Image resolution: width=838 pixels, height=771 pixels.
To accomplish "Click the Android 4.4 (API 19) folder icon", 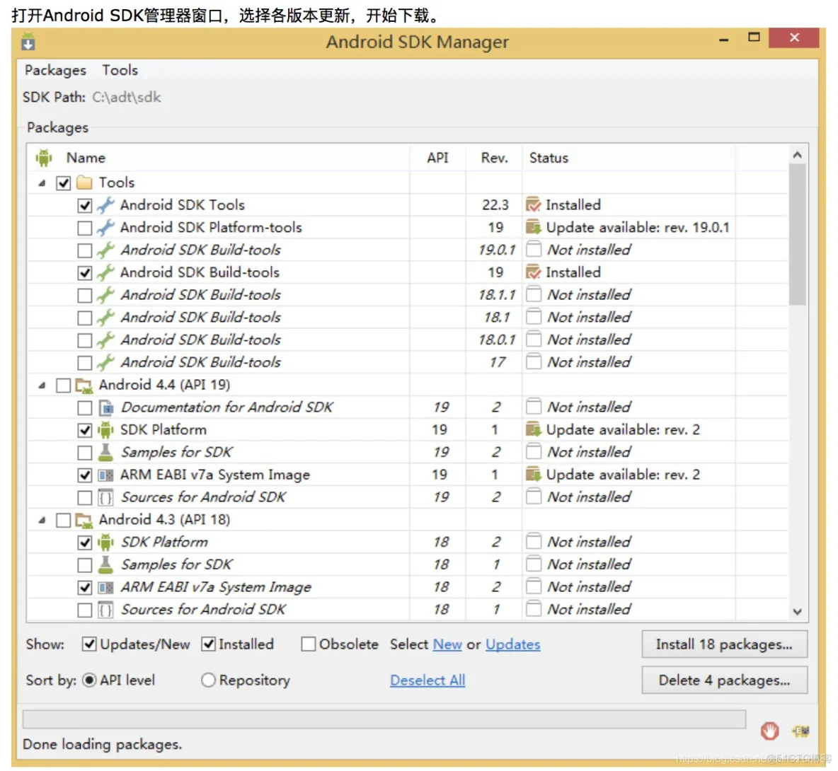I will [x=84, y=385].
